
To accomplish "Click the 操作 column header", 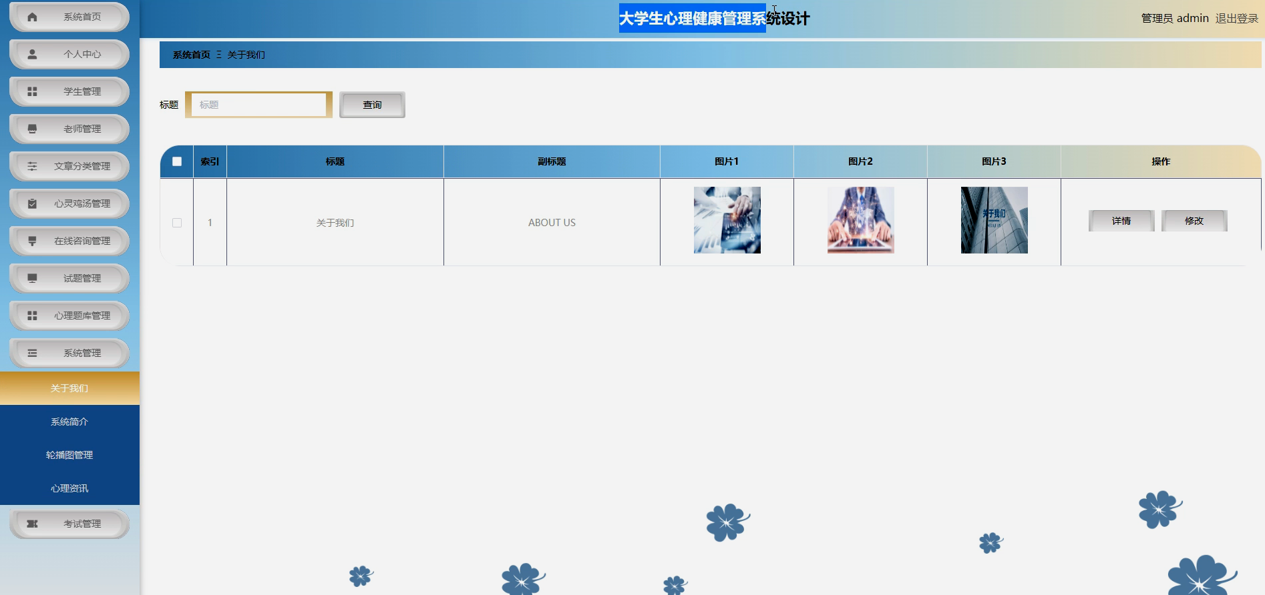I will (1161, 161).
